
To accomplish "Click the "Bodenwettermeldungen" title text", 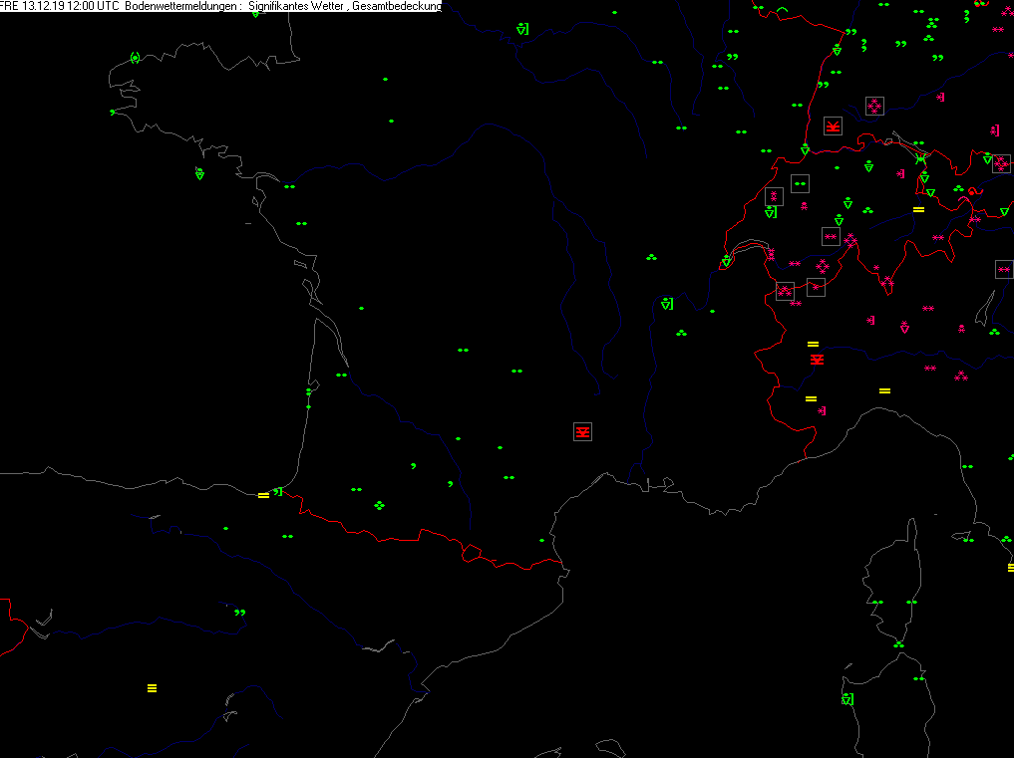I will 182,6.
